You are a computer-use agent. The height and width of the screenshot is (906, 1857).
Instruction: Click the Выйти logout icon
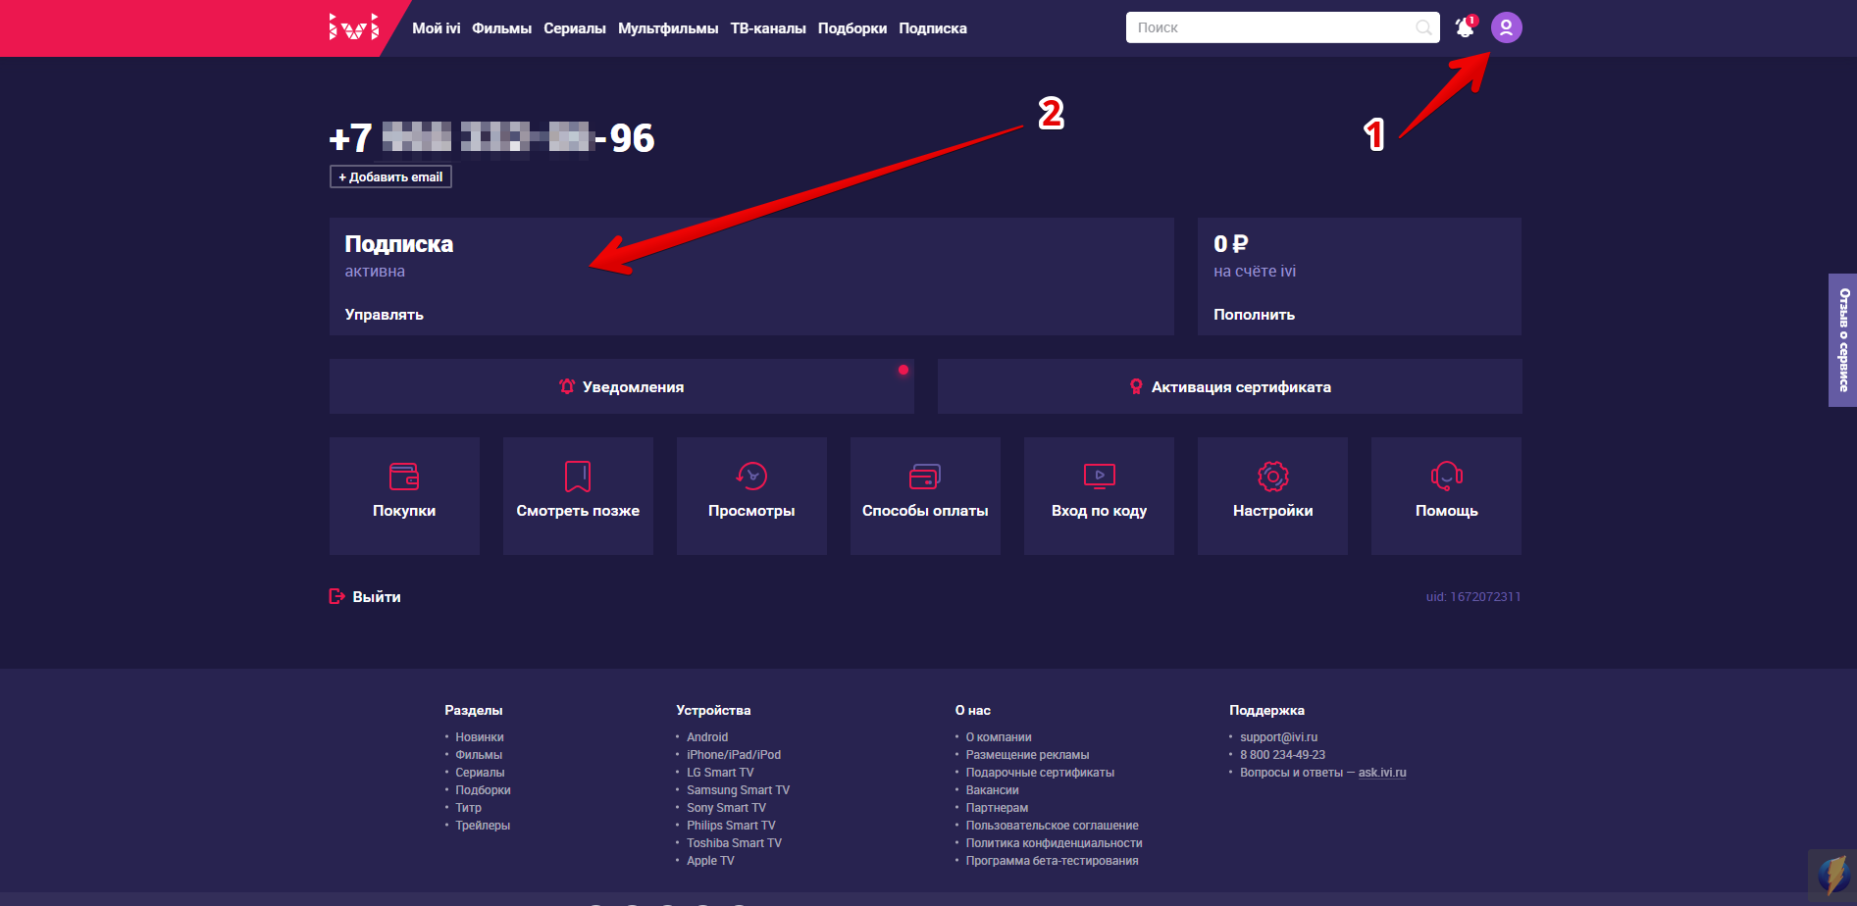[336, 596]
